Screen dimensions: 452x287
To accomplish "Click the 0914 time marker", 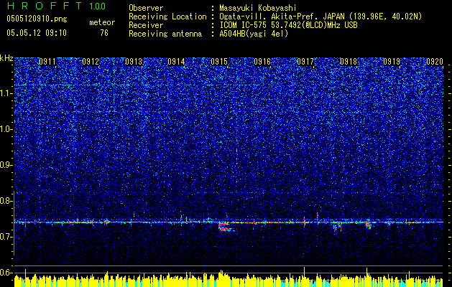I will tap(177, 62).
